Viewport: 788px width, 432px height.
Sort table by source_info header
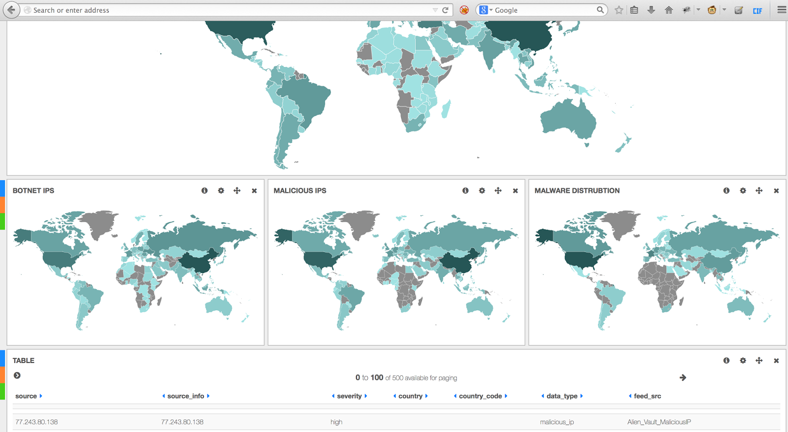pyautogui.click(x=186, y=396)
